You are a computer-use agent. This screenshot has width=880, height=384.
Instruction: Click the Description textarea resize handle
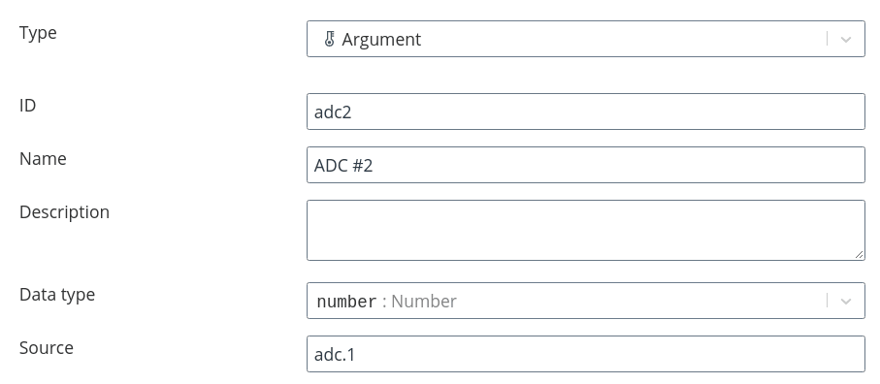pos(860,254)
